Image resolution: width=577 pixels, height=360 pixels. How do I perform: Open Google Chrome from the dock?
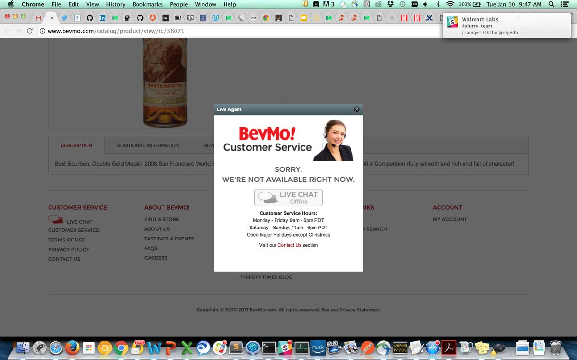121,348
